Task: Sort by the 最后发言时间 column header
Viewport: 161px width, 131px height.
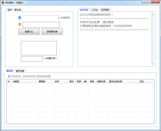Action: pos(123,81)
